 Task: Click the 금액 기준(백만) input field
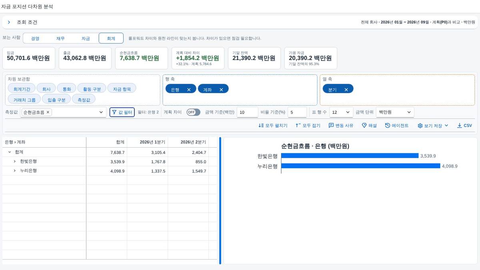click(247, 112)
